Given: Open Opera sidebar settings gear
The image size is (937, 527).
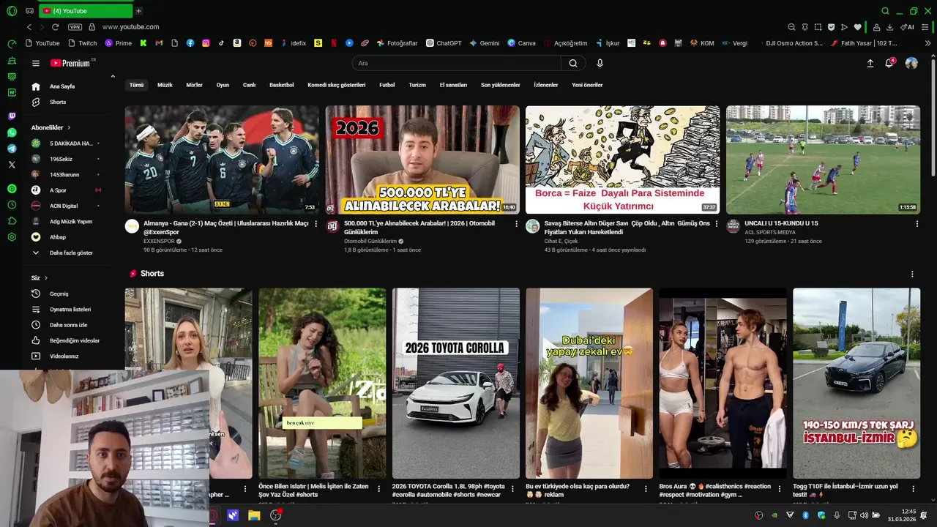Looking at the screenshot, I should click(x=12, y=237).
